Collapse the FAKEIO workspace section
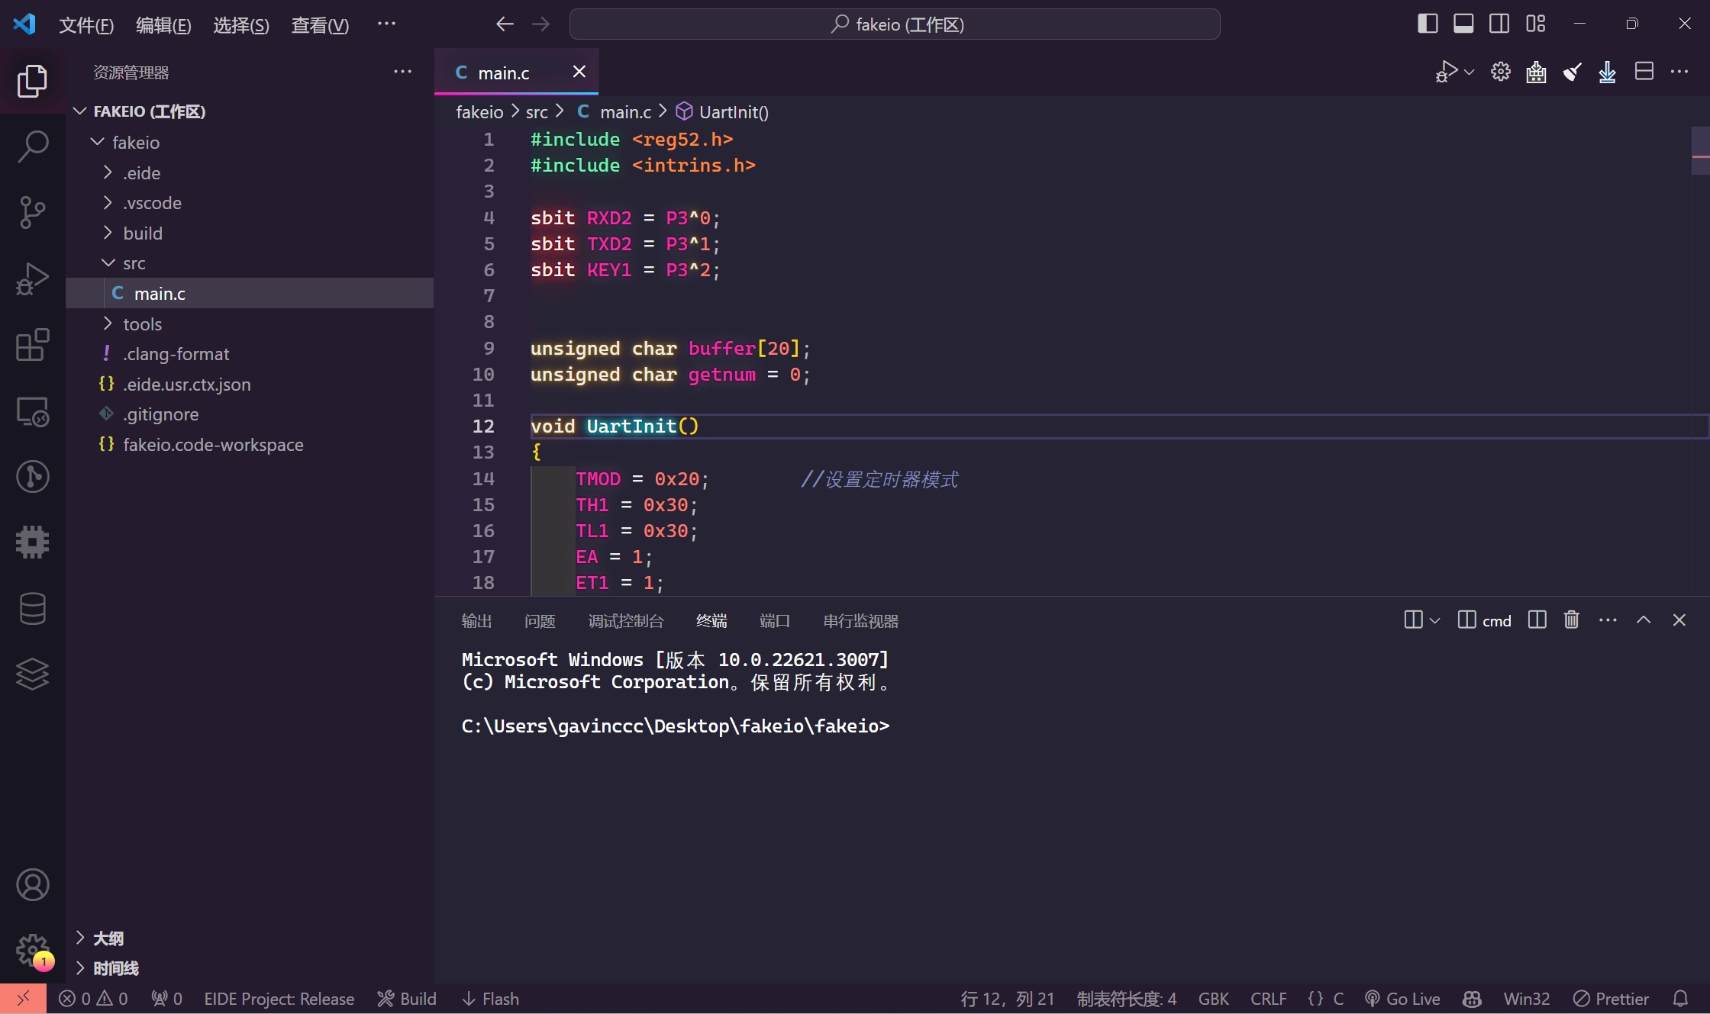This screenshot has height=1014, width=1710. pyautogui.click(x=79, y=111)
